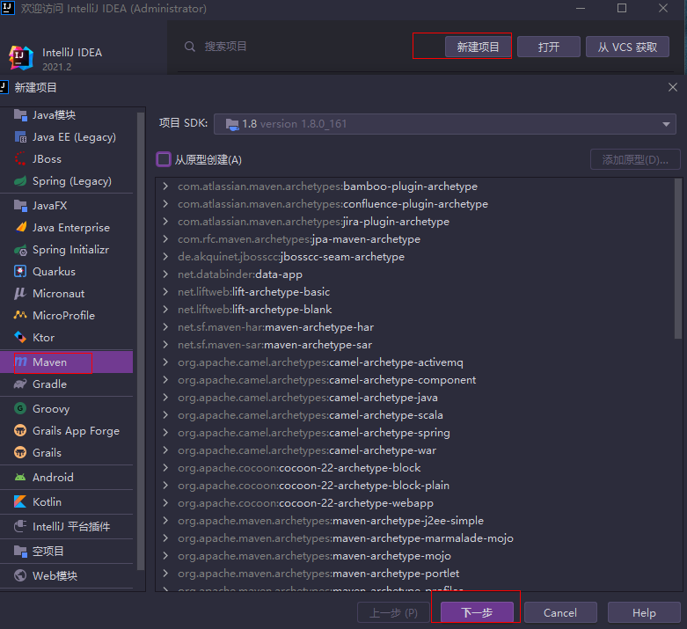Click the Groovy green icon
The height and width of the screenshot is (629, 687).
coord(20,408)
